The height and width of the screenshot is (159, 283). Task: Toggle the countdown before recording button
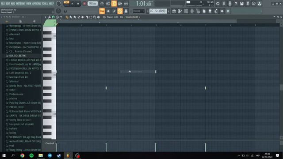pyautogui.click(x=114, y=4)
